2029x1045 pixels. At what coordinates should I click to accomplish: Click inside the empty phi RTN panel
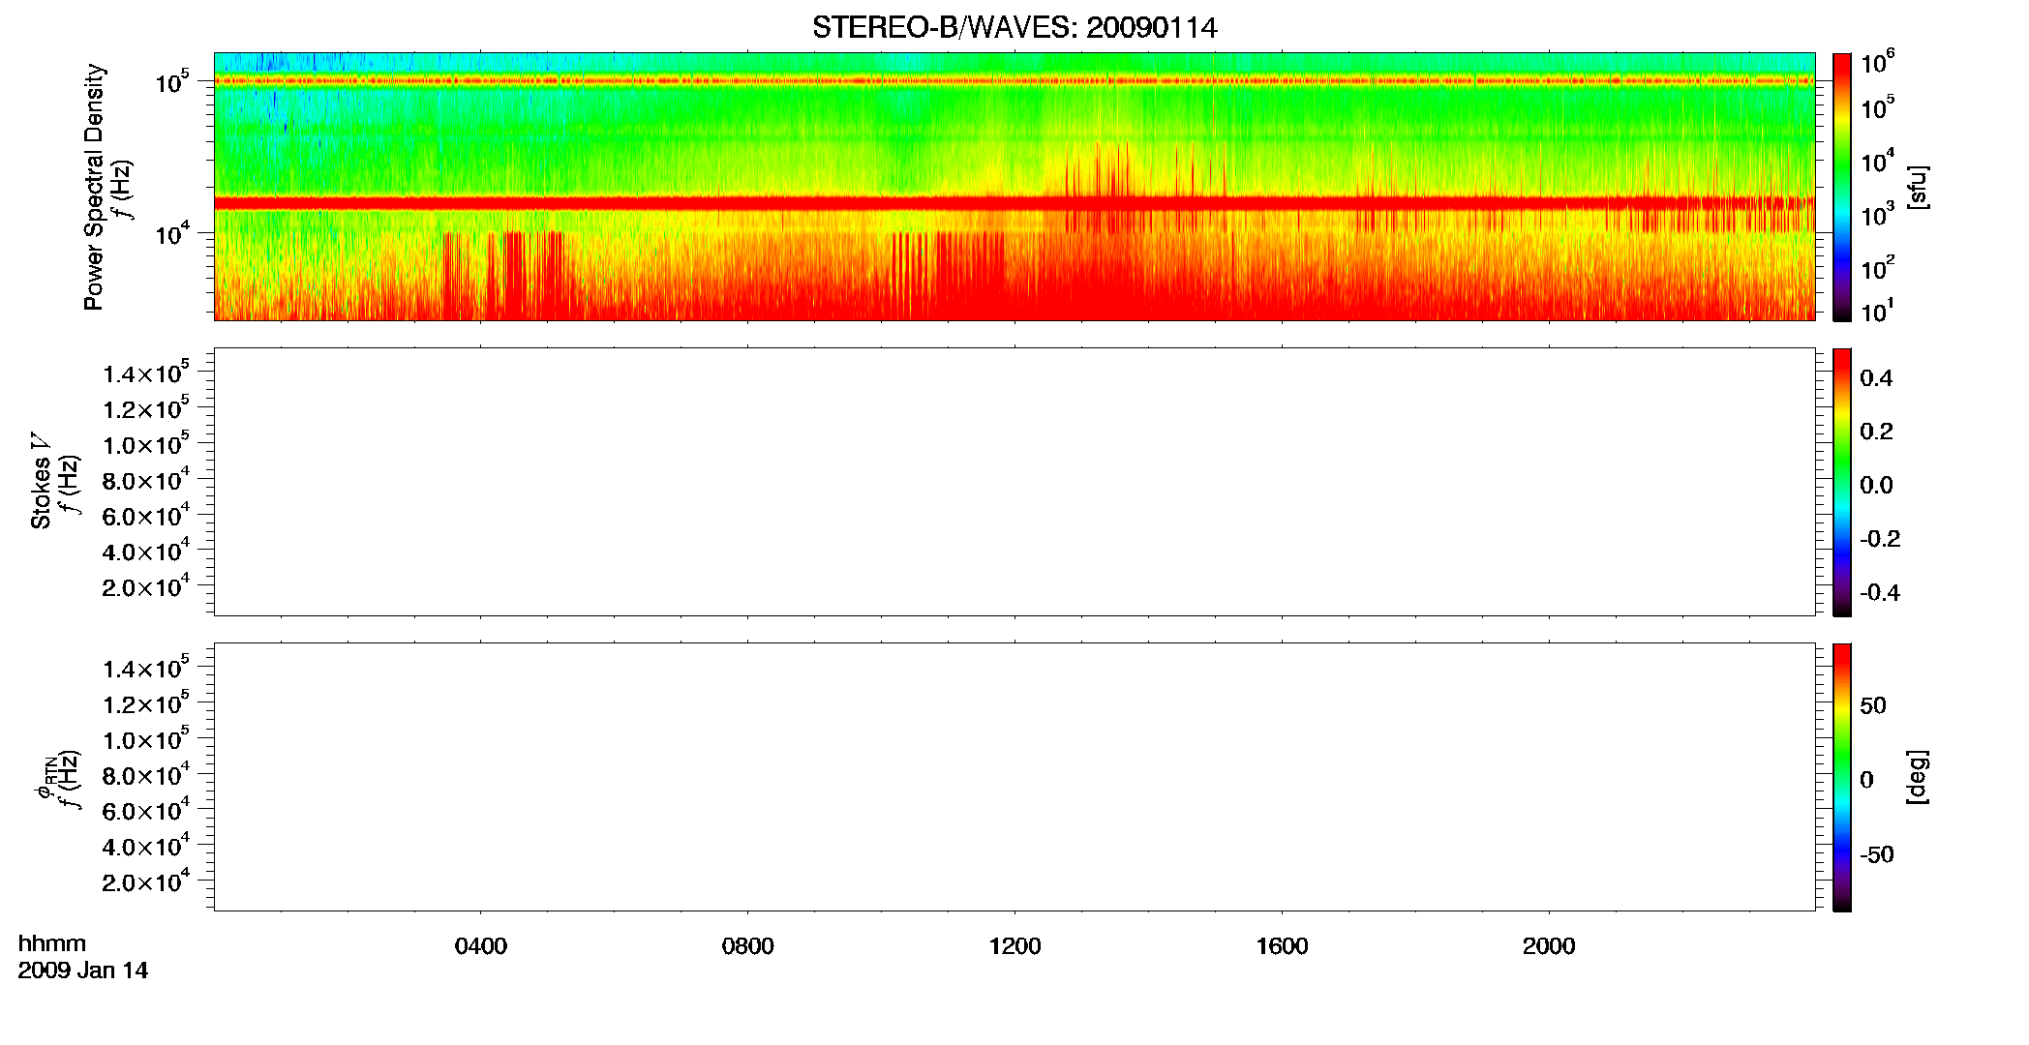tap(1014, 777)
